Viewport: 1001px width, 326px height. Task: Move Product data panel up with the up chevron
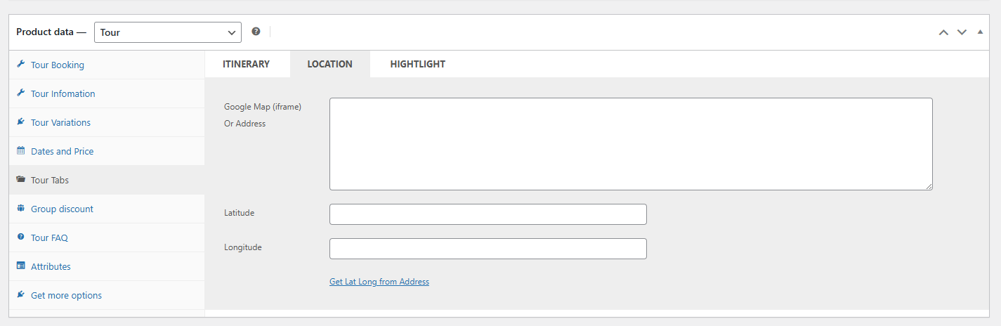pyautogui.click(x=943, y=32)
